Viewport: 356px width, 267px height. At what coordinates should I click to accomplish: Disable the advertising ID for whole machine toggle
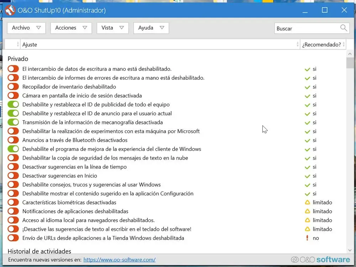[x=13, y=104]
